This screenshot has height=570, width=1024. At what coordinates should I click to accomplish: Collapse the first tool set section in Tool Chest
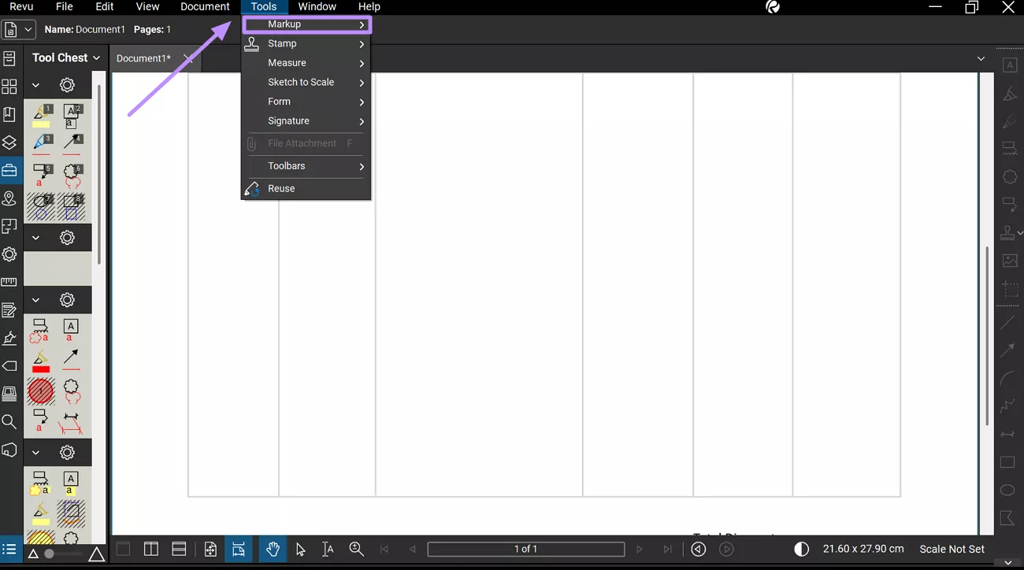(x=35, y=84)
